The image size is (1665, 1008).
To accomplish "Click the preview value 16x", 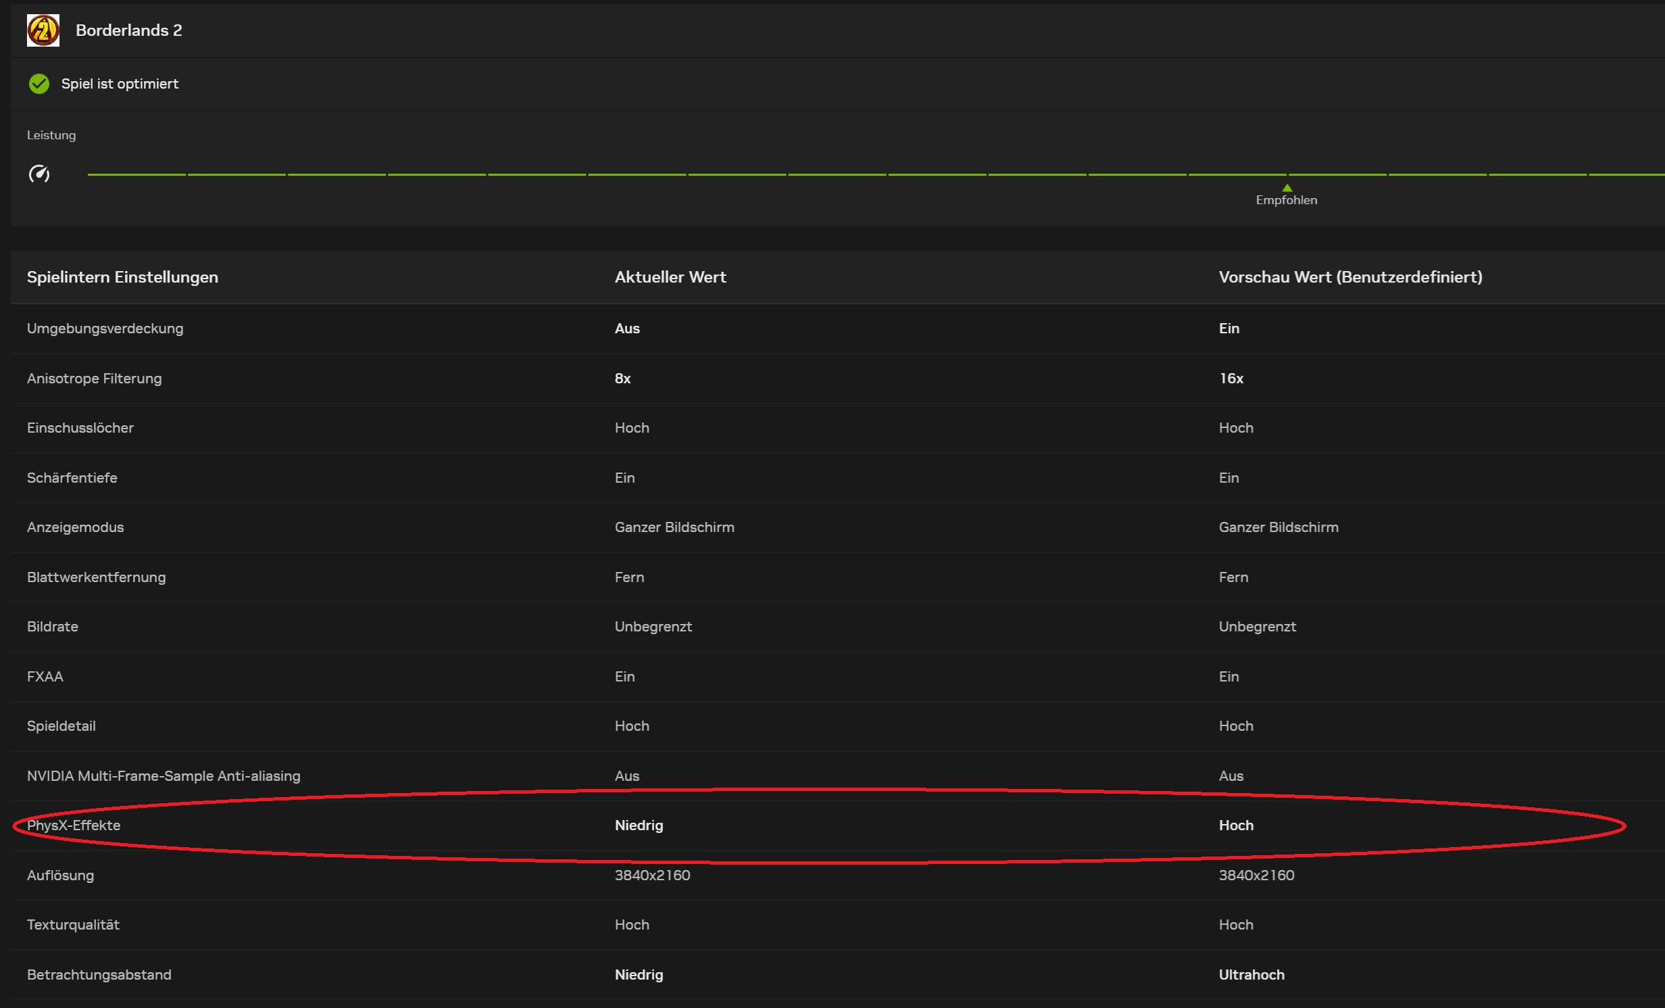I will (x=1231, y=379).
